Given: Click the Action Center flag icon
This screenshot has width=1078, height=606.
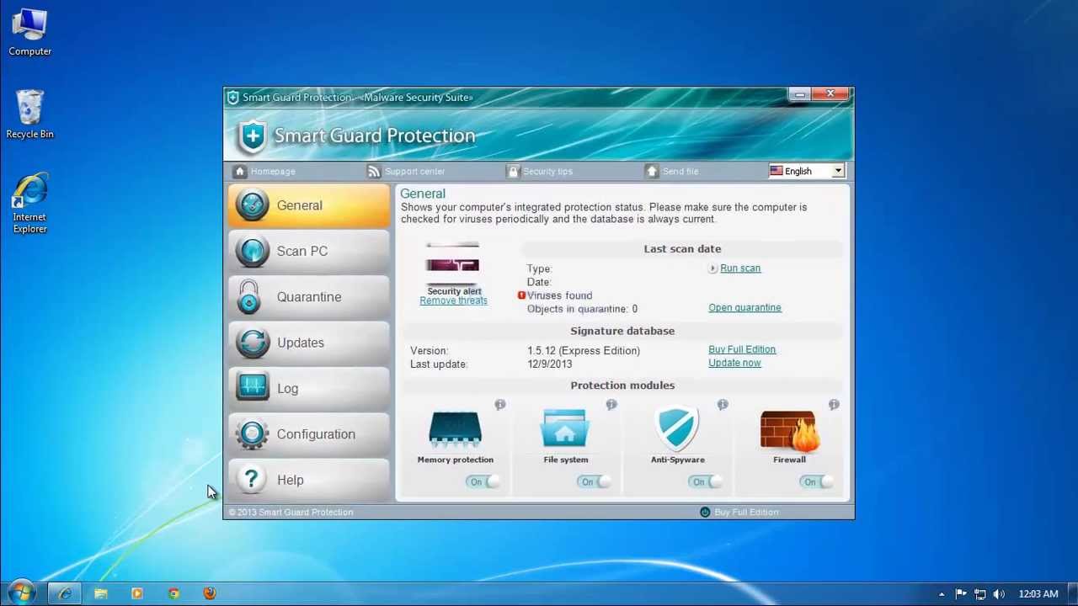Looking at the screenshot, I should click(x=961, y=594).
